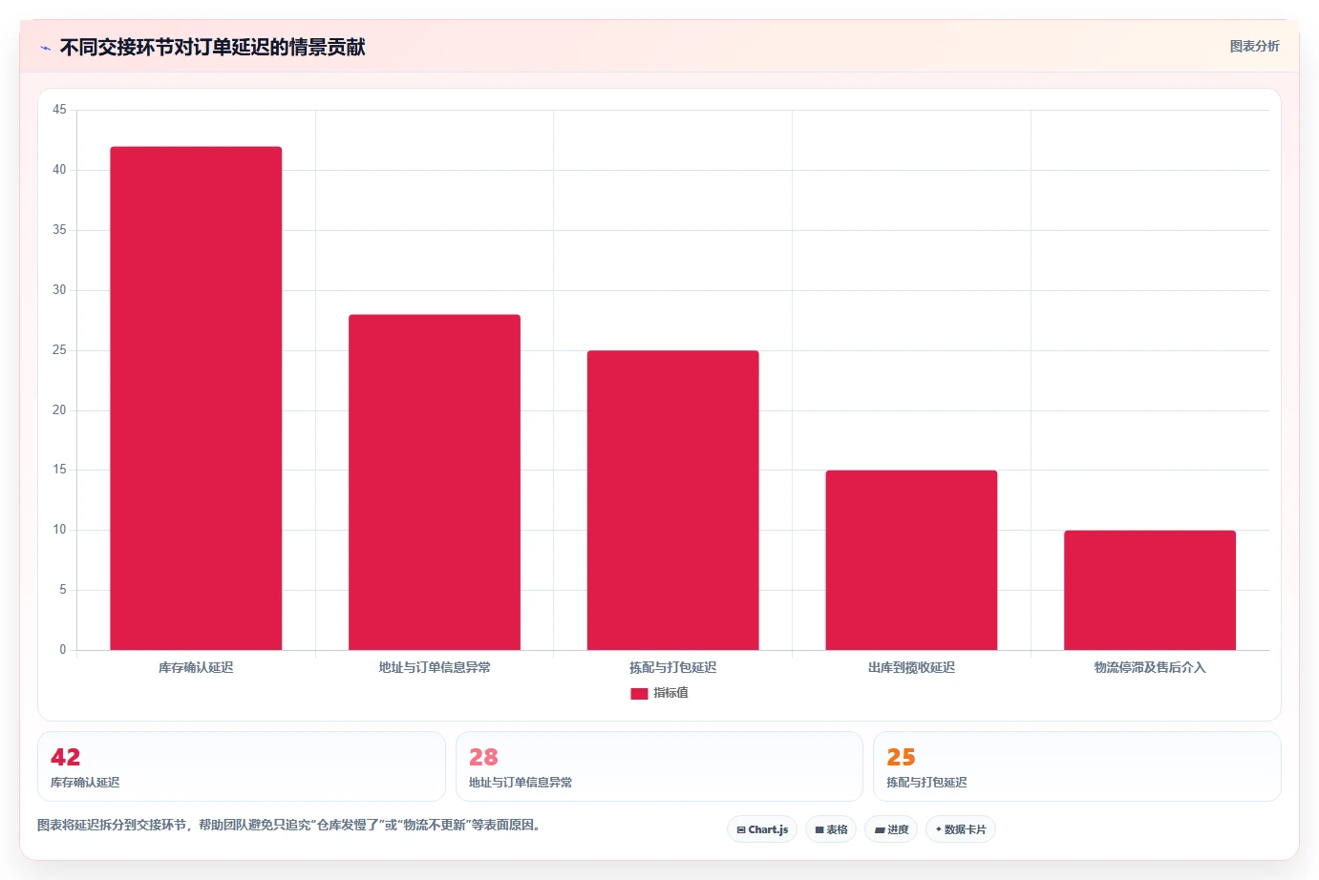The image size is (1319, 880).
Task: Select the stat card showing 42
Action: 242,766
